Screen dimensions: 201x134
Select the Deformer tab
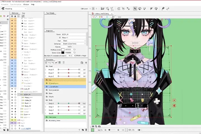point(15,13)
